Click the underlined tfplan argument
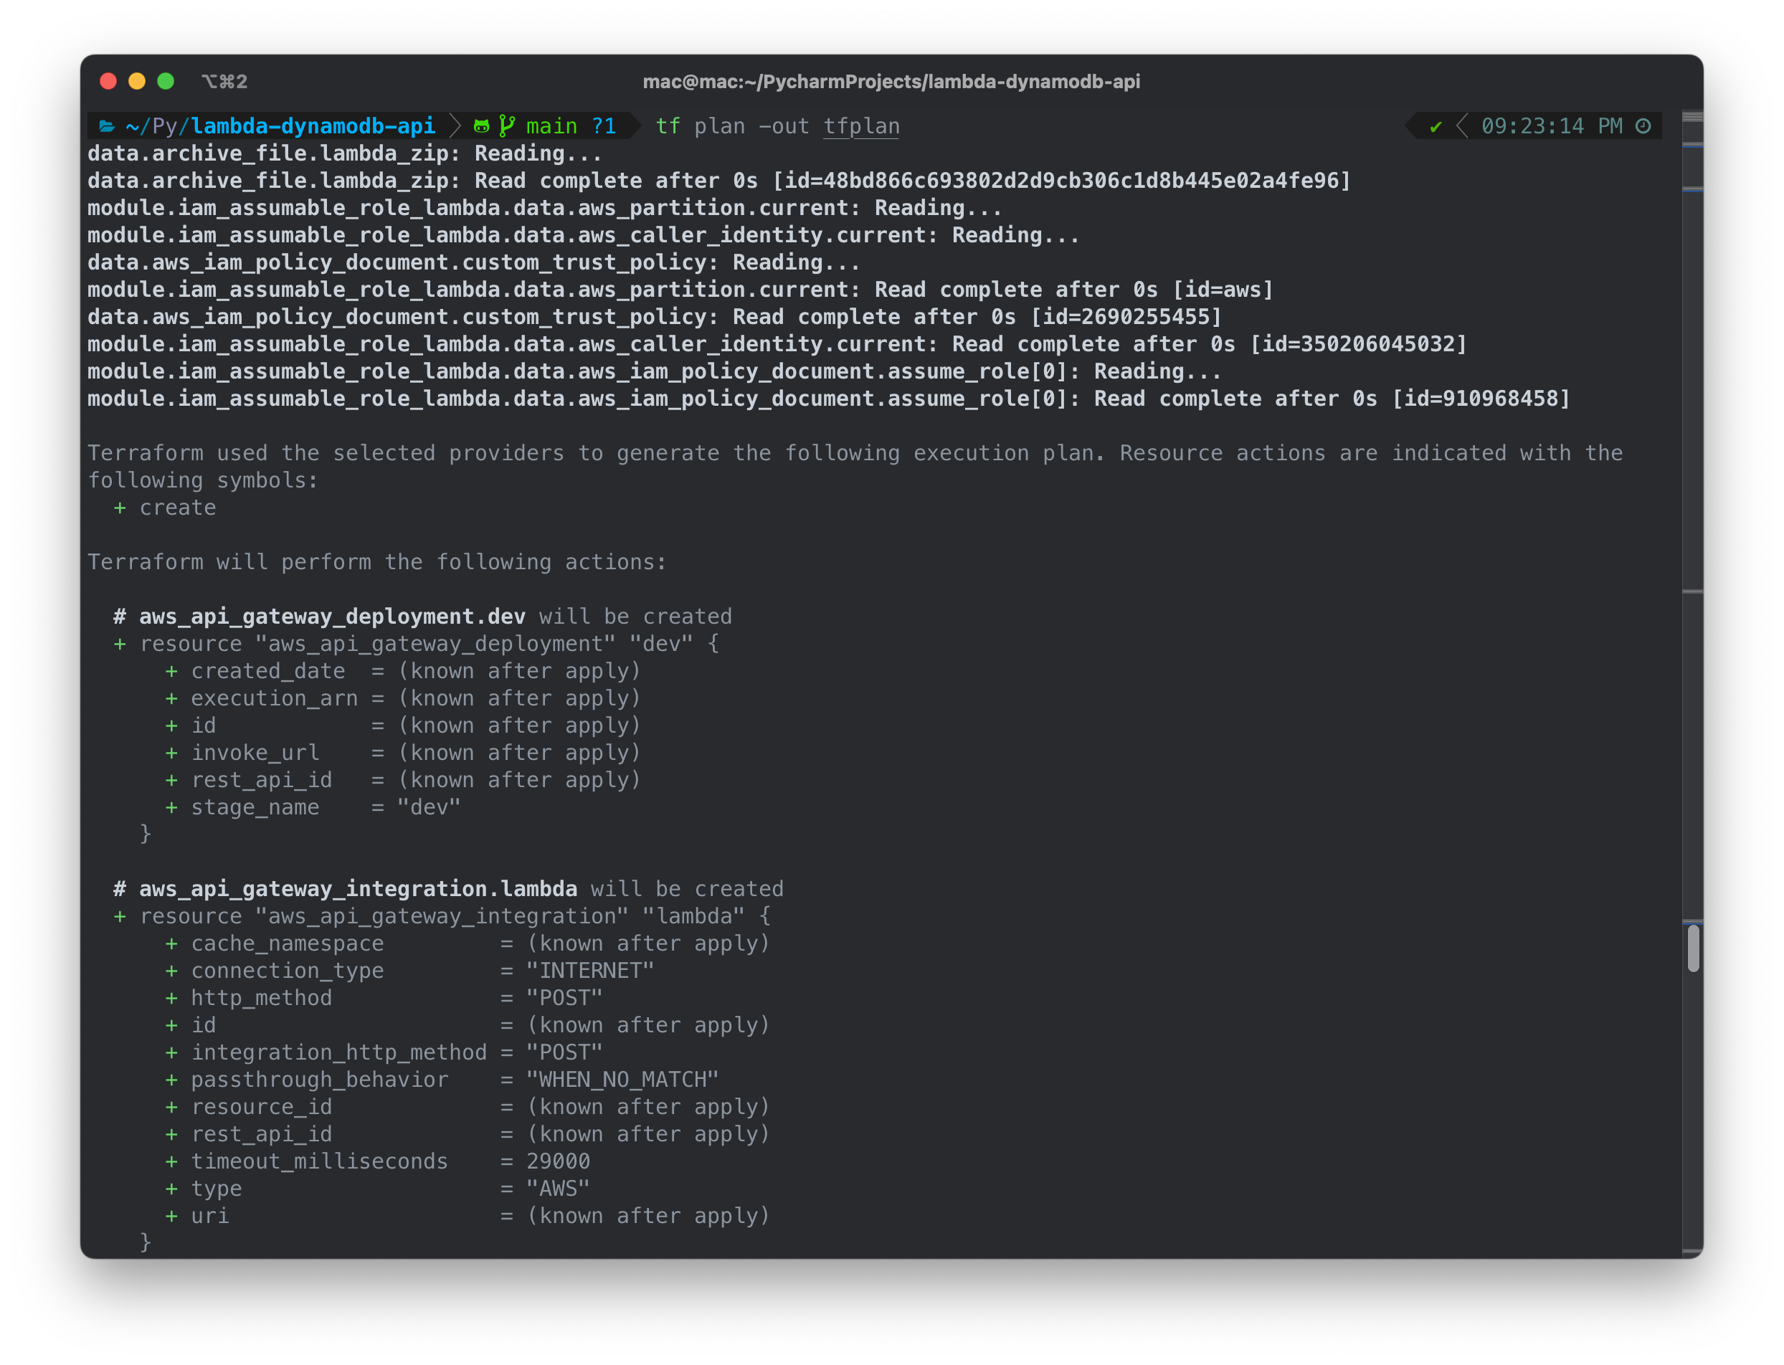 [860, 126]
